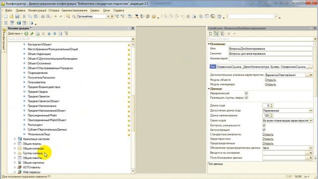The width and height of the screenshot is (318, 179).
Task: Click Move up arrow in Configuration panel
Action: click(x=49, y=34)
